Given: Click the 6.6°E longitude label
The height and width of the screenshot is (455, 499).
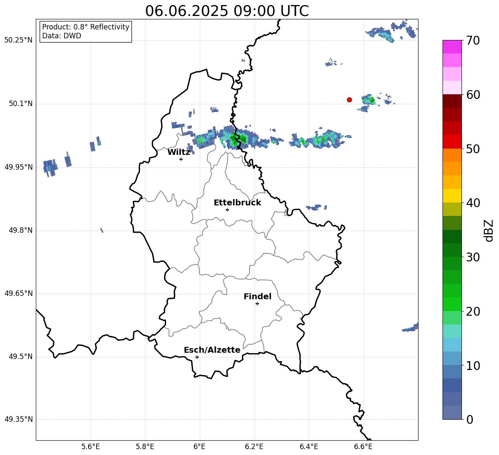Looking at the screenshot, I should point(363,447).
